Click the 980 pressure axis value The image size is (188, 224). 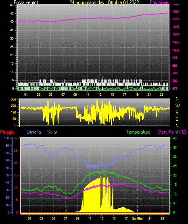tap(175, 81)
